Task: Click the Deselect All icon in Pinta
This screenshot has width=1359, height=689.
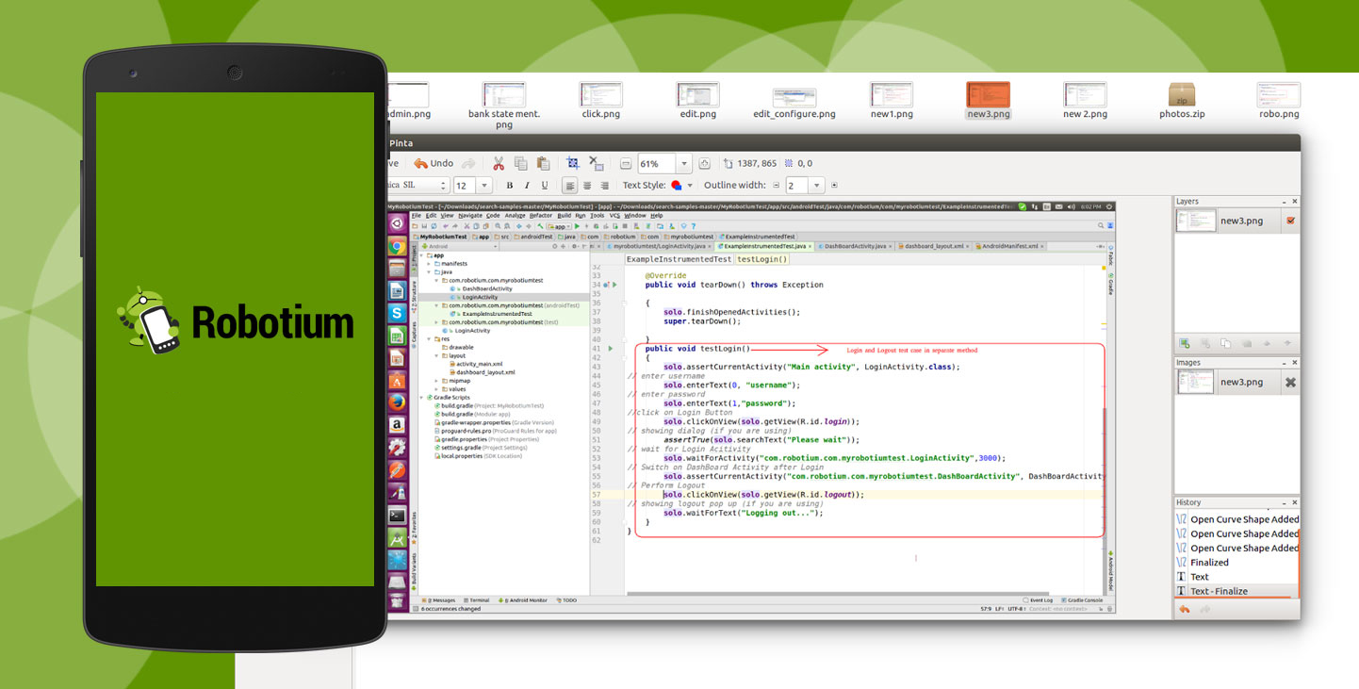Action: coord(597,163)
